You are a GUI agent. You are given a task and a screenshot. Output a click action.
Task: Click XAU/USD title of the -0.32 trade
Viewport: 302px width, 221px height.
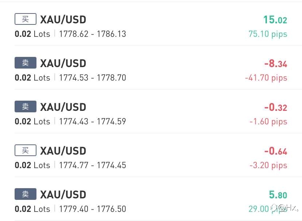click(63, 107)
